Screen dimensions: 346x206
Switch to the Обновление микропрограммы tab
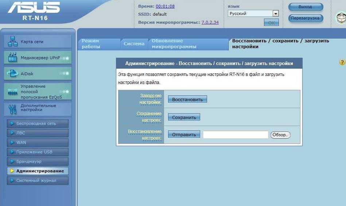click(188, 44)
